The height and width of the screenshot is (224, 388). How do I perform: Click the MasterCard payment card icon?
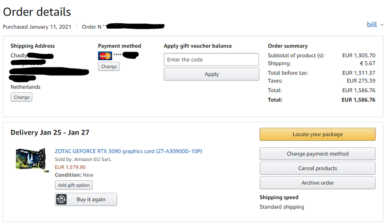105,56
